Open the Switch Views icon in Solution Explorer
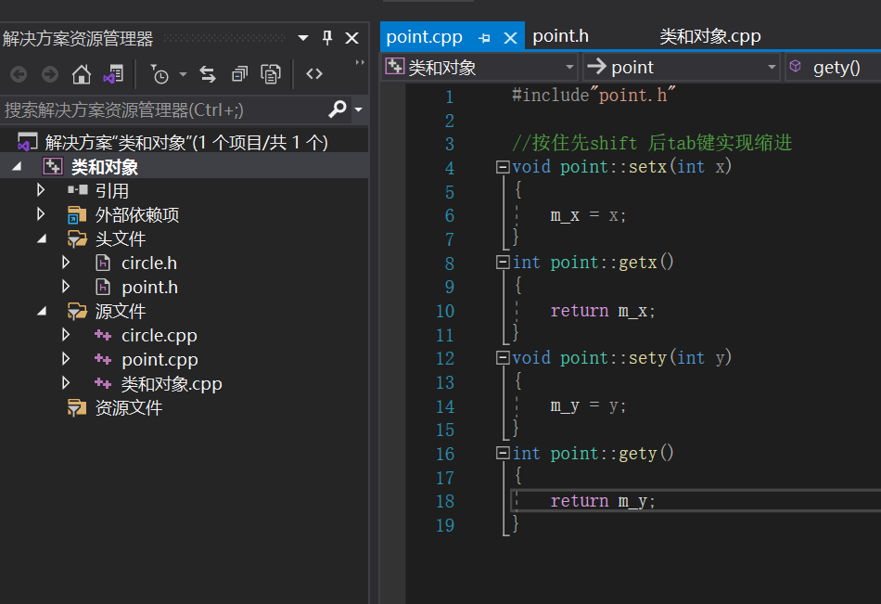Screen dimensions: 881x604 (x=112, y=73)
